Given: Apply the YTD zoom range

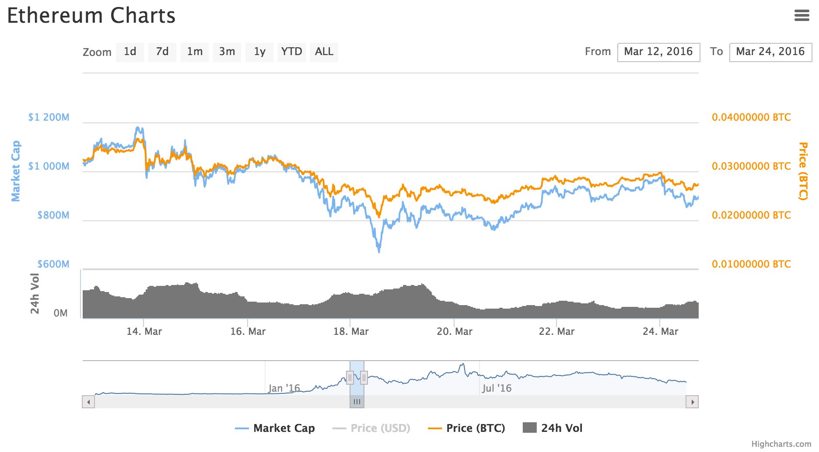Looking at the screenshot, I should pos(291,52).
